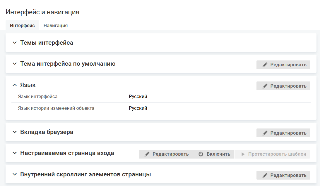
Task: Expand Тема интерфейса по умолчанию chevron
Action: coord(15,64)
